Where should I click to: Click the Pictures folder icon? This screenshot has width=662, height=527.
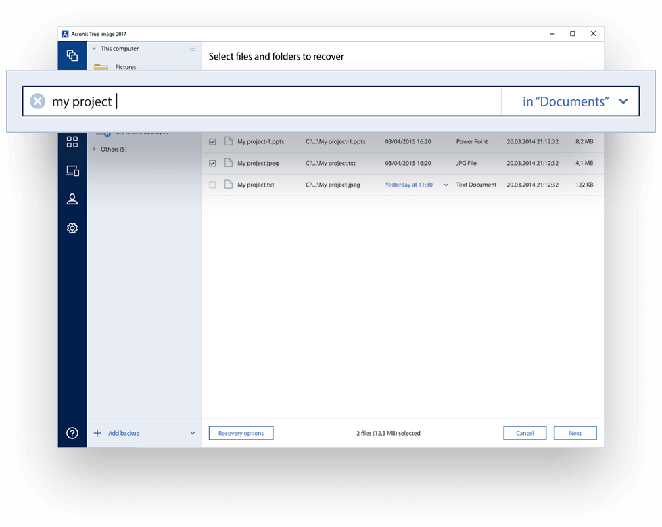pyautogui.click(x=101, y=67)
